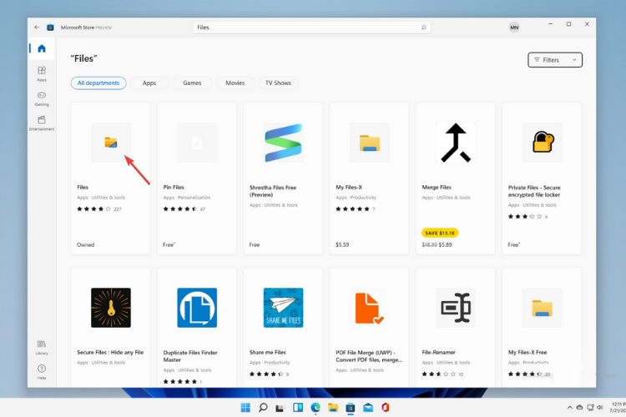Click the Microsoft Store logo icon
Screen dimensions: 626x417
point(50,28)
